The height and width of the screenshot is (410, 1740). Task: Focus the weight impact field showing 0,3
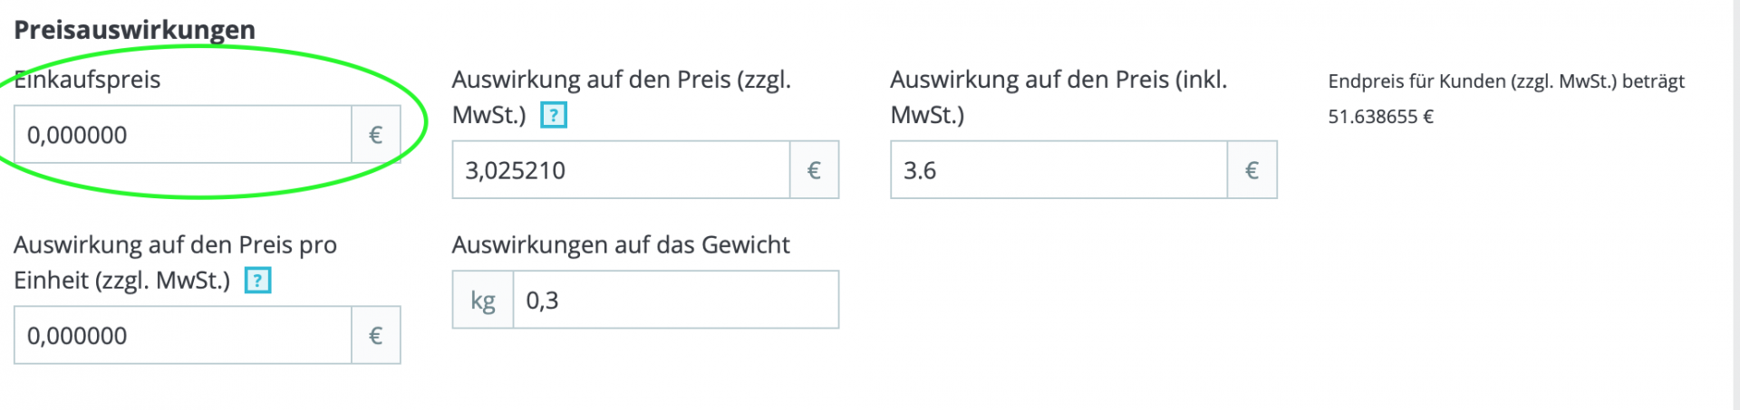pyautogui.click(x=675, y=300)
